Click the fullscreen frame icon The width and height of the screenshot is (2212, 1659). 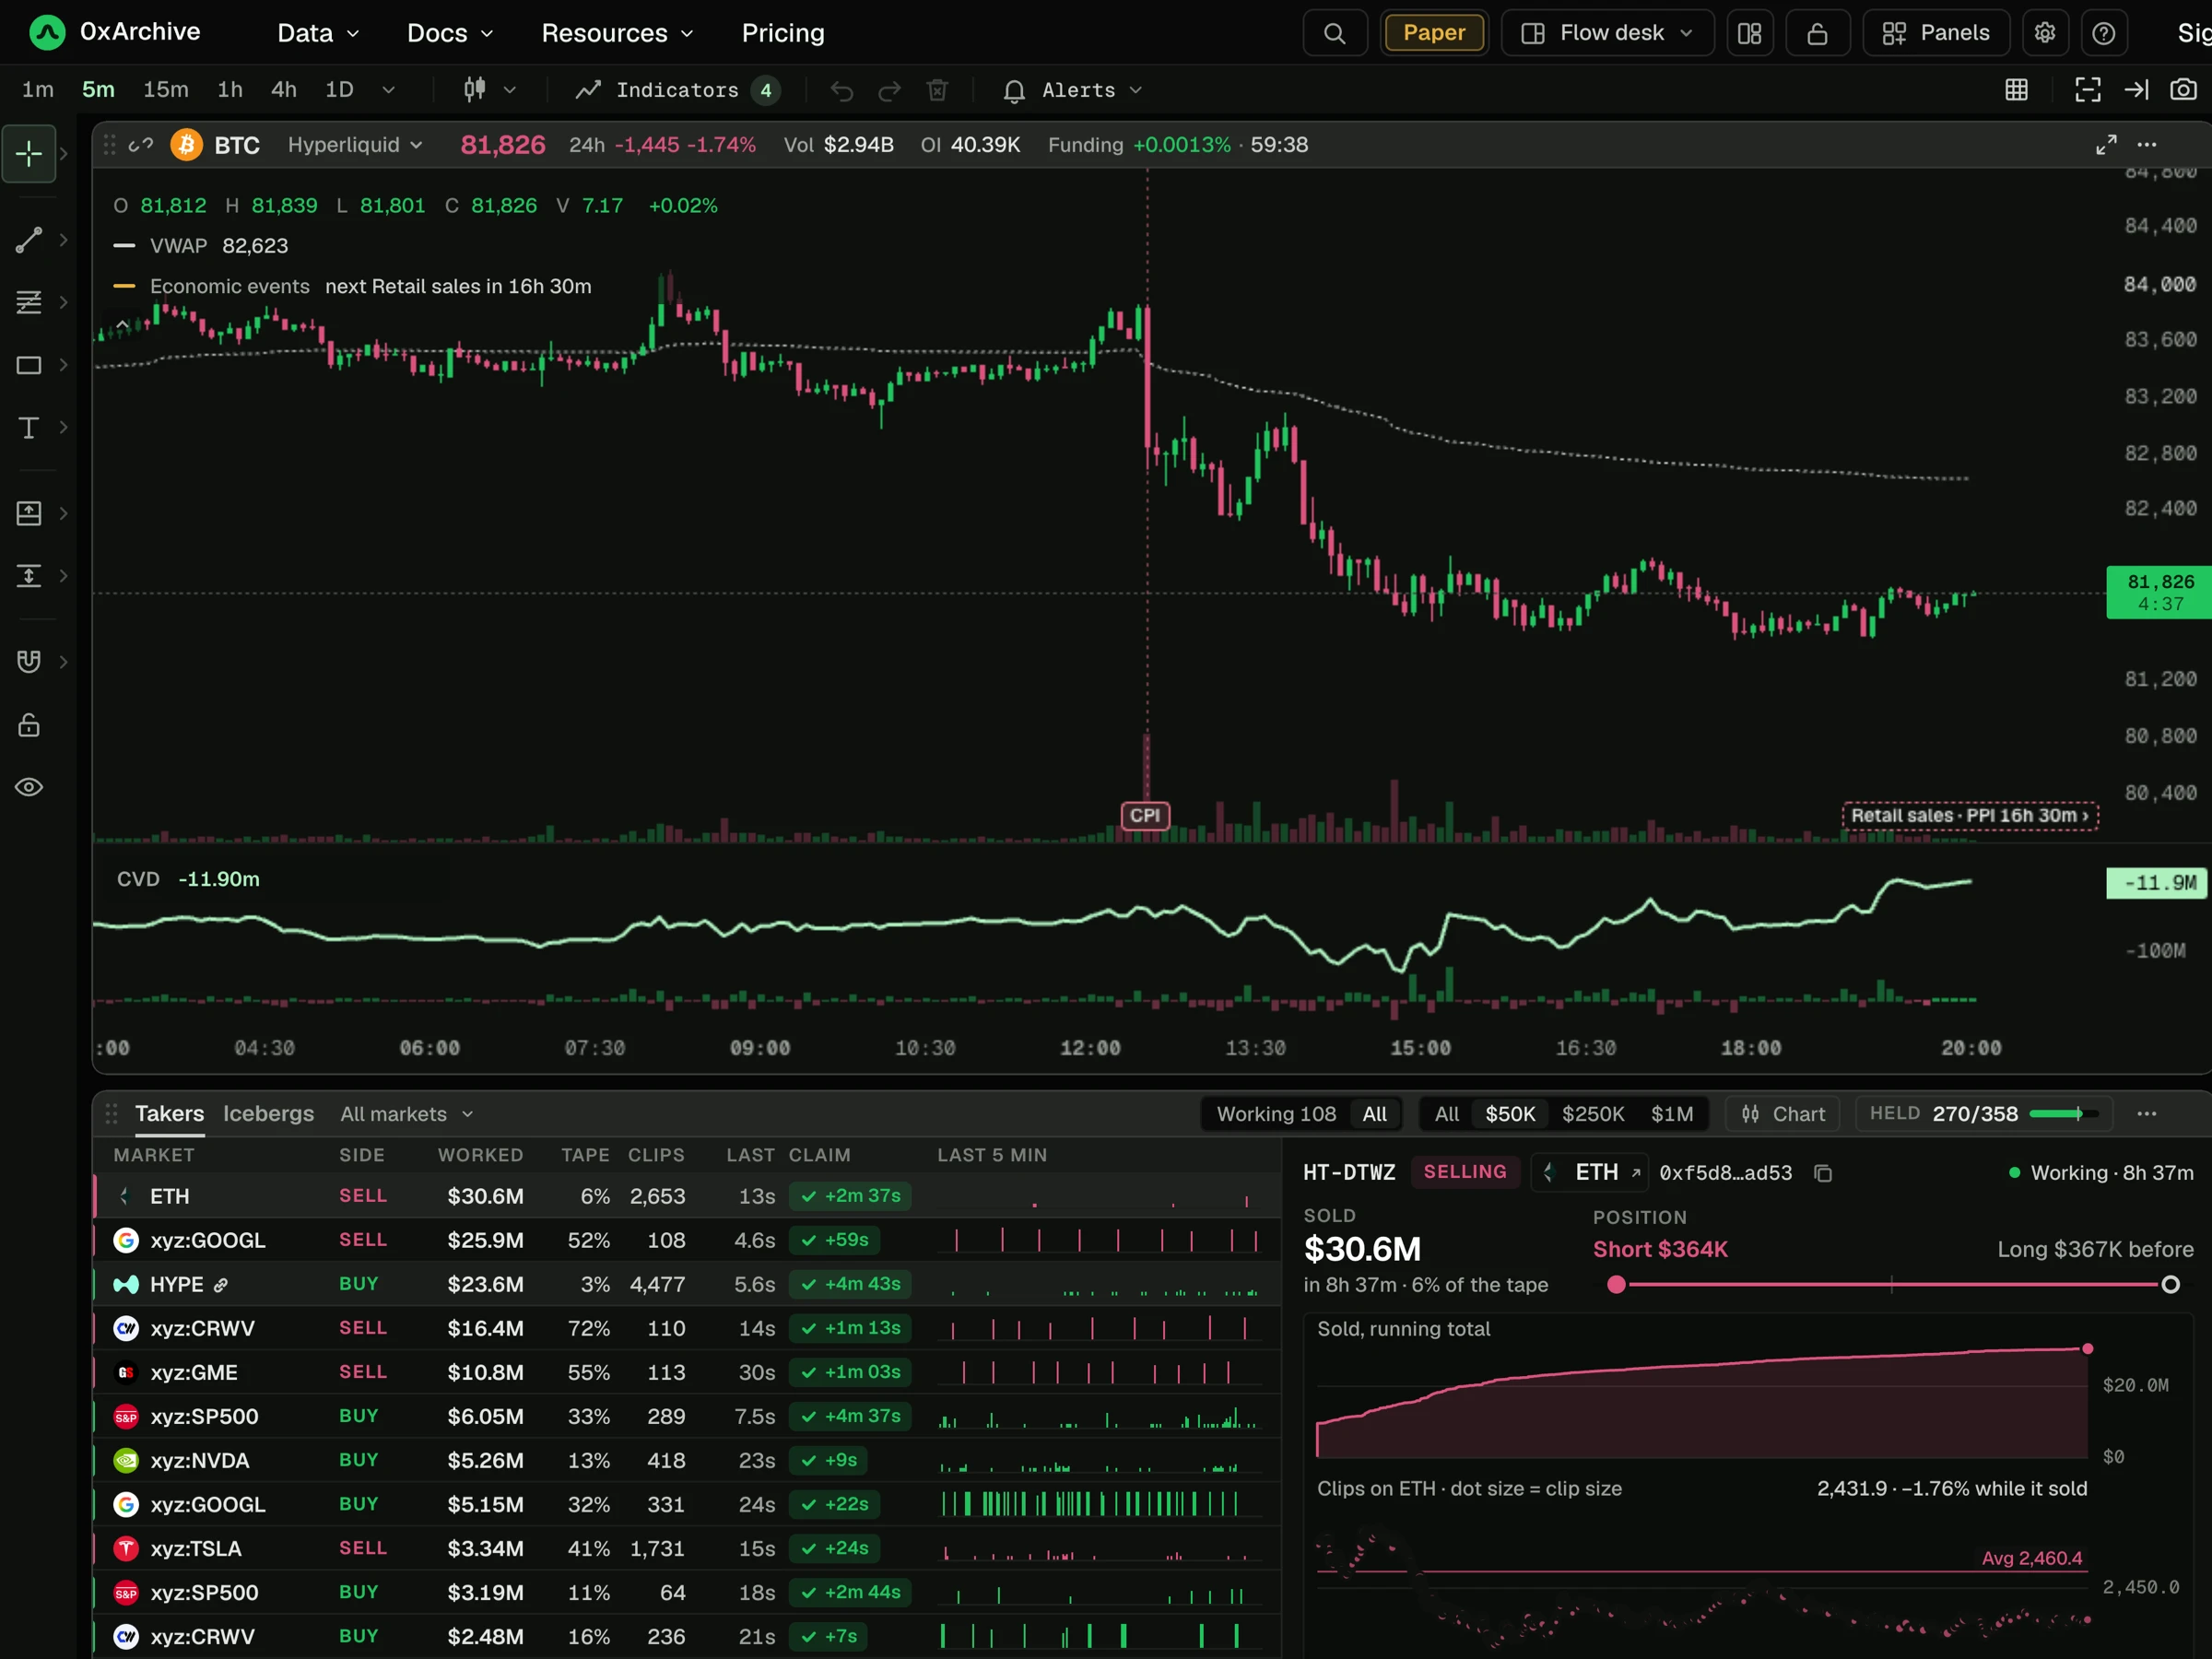click(x=2087, y=90)
